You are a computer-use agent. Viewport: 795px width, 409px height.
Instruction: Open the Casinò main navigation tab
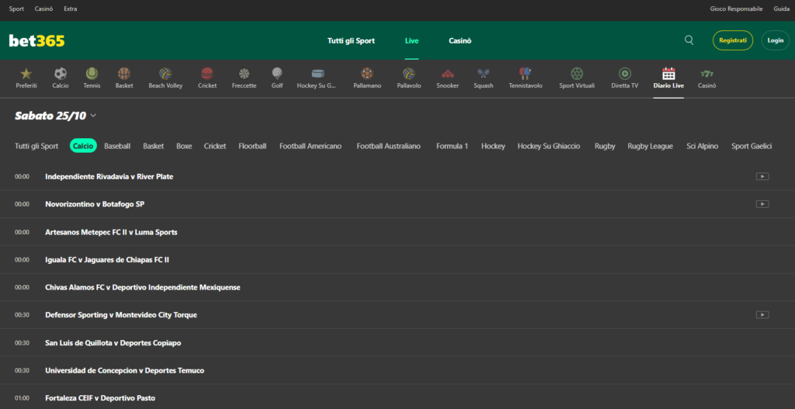click(x=460, y=40)
